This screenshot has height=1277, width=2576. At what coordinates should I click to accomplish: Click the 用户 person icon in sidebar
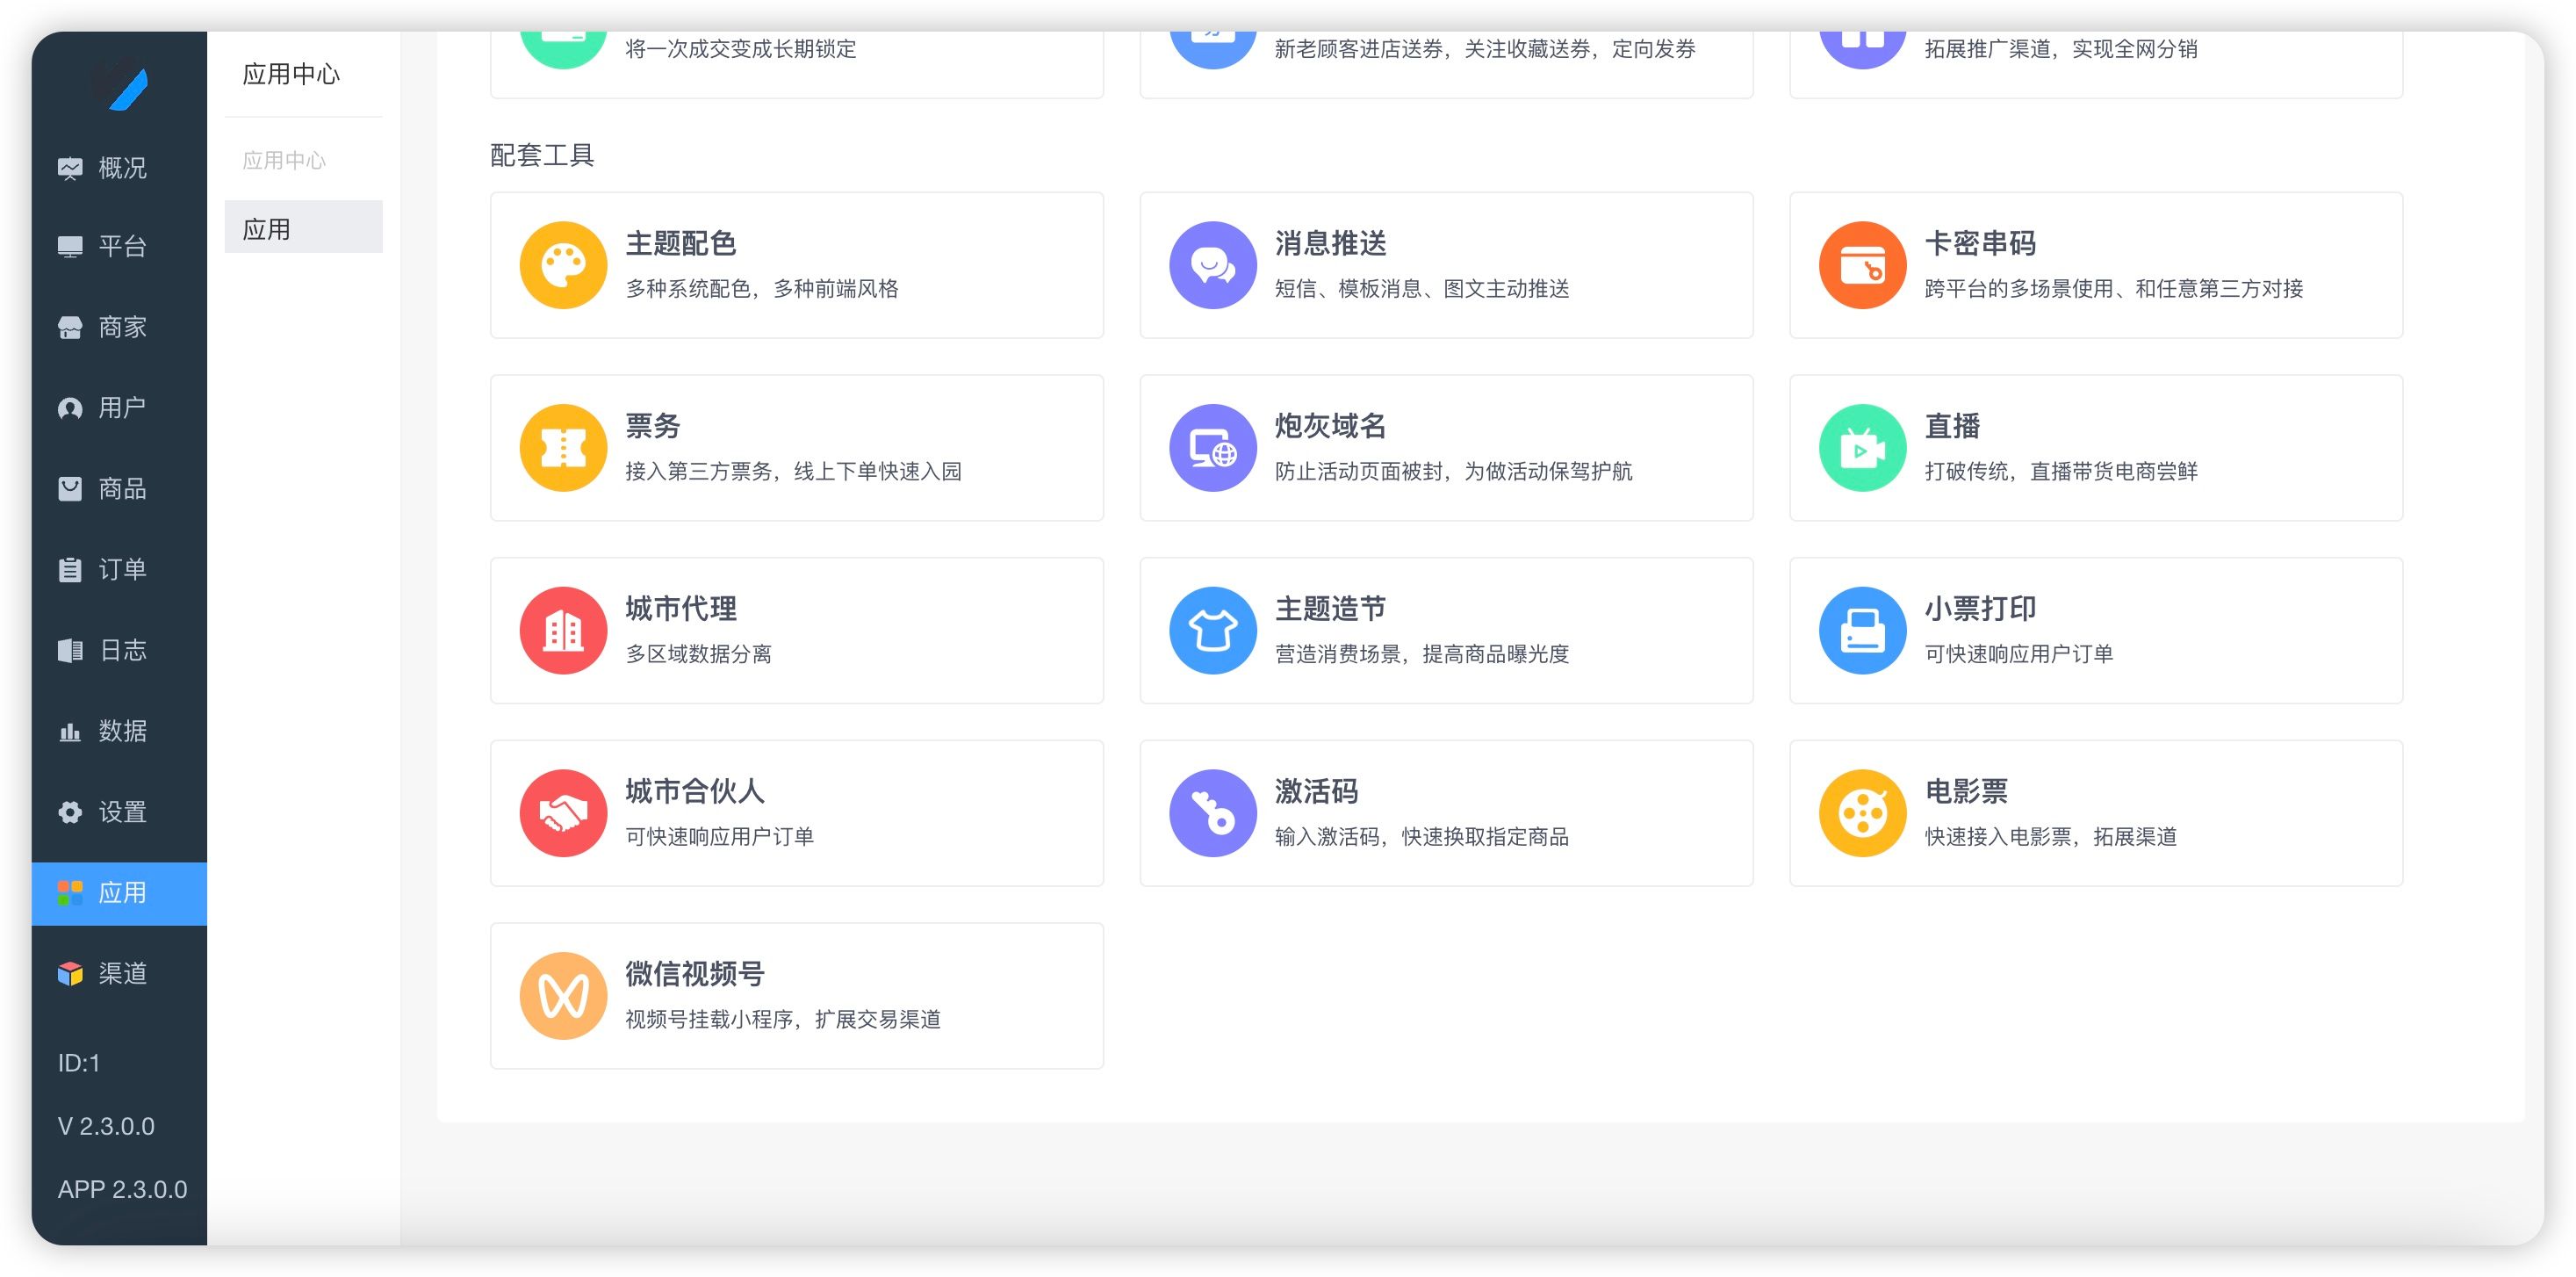point(70,408)
